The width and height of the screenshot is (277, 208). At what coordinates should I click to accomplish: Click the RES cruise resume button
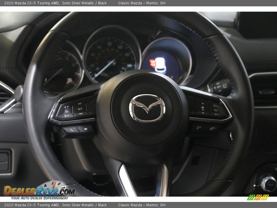(x=216, y=110)
